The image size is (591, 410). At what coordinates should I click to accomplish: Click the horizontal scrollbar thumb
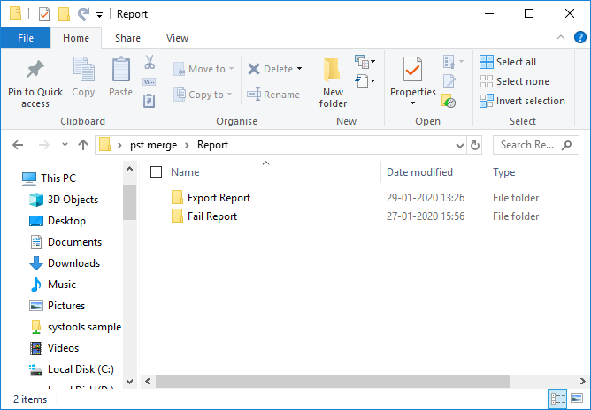click(333, 382)
